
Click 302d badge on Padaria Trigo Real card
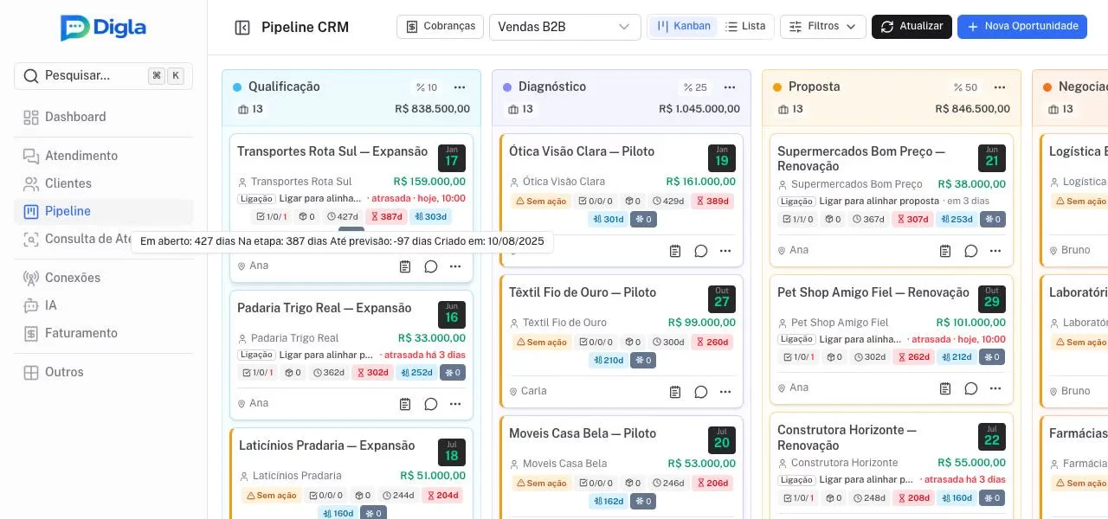372,373
